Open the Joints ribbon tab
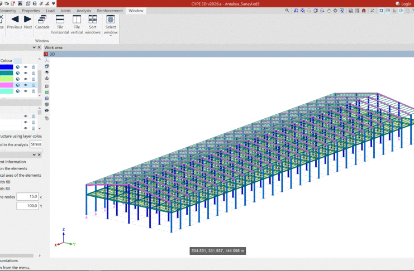414x271 pixels. click(x=65, y=11)
